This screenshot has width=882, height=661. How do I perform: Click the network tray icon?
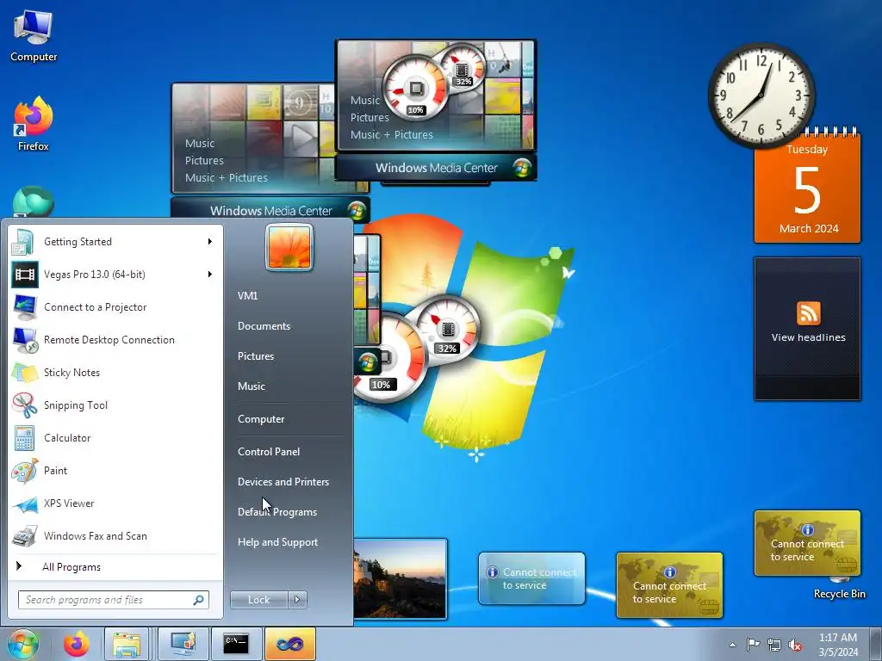(x=774, y=645)
